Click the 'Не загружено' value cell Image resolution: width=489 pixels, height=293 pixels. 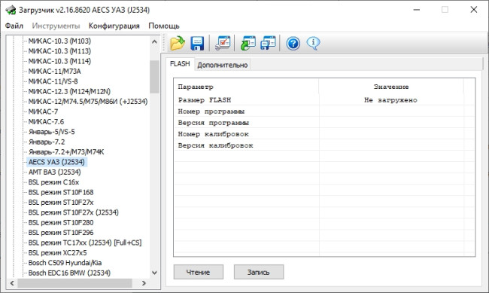pos(391,100)
